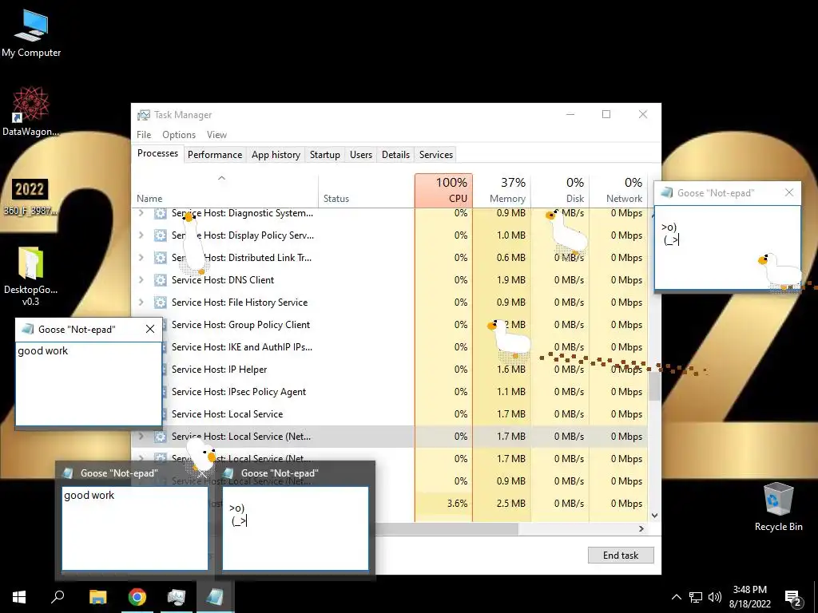The height and width of the screenshot is (613, 818).
Task: Click the End task button
Action: (620, 556)
